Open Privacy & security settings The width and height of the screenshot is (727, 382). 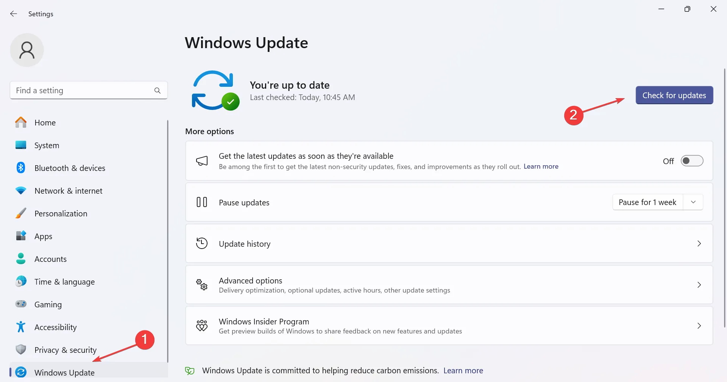point(89,350)
